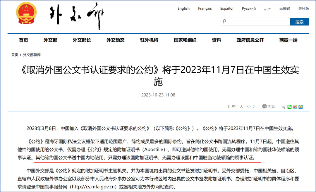This screenshot has width=316, height=192.
Task: Share the article to Weibo icon
Action: click(295, 107)
